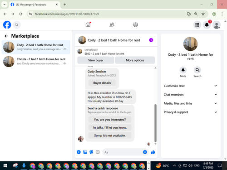
Task: Open the purple conversation information icon
Action: click(151, 40)
